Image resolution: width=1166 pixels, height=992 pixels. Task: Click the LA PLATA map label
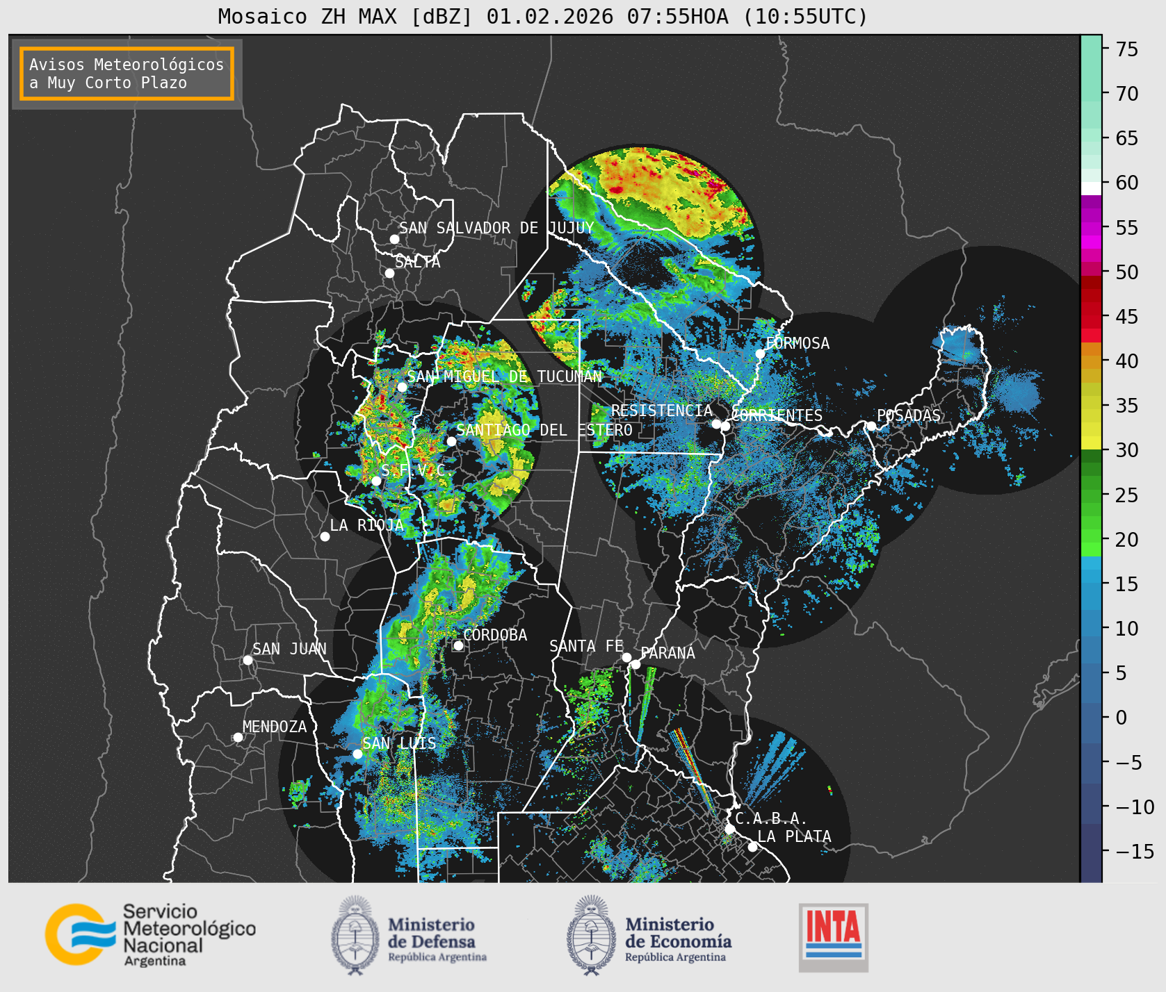pos(794,836)
